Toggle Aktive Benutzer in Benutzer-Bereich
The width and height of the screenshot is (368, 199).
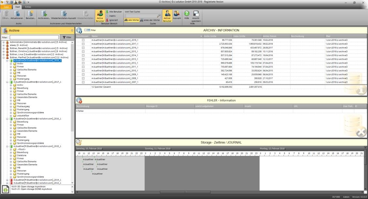(100, 16)
